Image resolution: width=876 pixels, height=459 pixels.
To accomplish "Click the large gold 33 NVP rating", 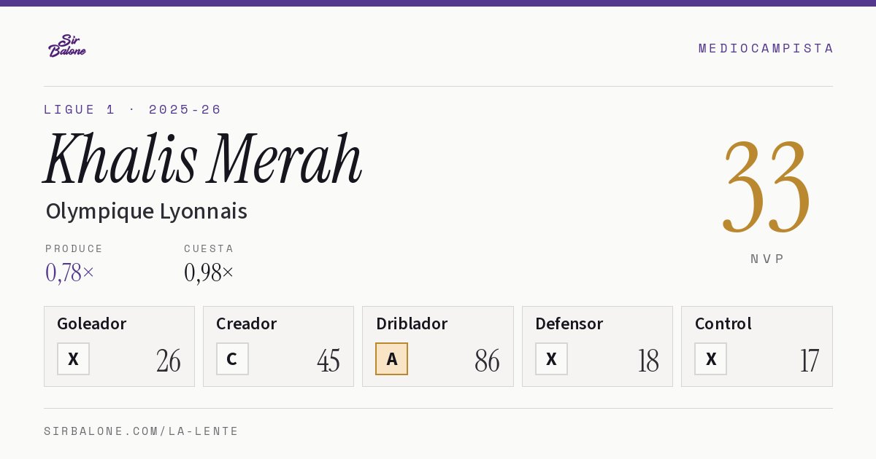I will tap(766, 187).
